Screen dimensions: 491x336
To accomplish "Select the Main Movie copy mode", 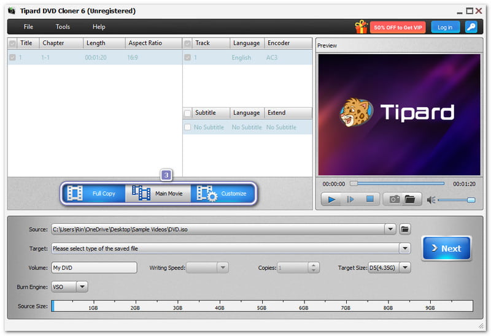I will click(158, 194).
